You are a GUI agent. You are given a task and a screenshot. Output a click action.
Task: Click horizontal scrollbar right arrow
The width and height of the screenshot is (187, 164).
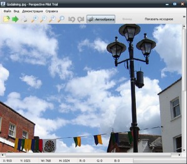pyautogui.click(x=180, y=155)
